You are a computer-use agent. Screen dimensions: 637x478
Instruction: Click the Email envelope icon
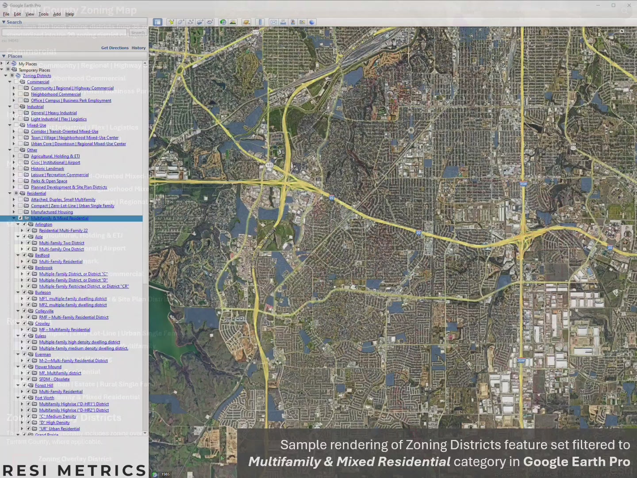(x=273, y=22)
